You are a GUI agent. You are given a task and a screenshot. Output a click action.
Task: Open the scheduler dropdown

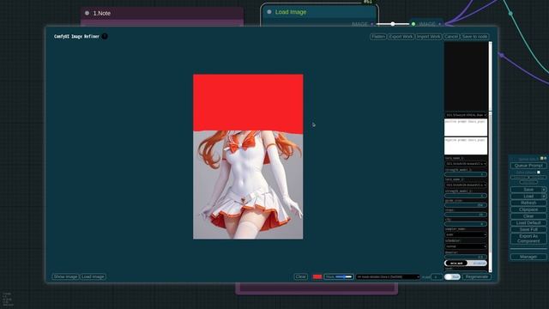pos(466,246)
